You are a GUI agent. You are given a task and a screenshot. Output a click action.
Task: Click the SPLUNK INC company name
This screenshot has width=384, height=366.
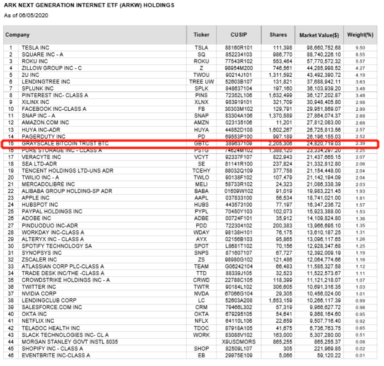point(38,89)
